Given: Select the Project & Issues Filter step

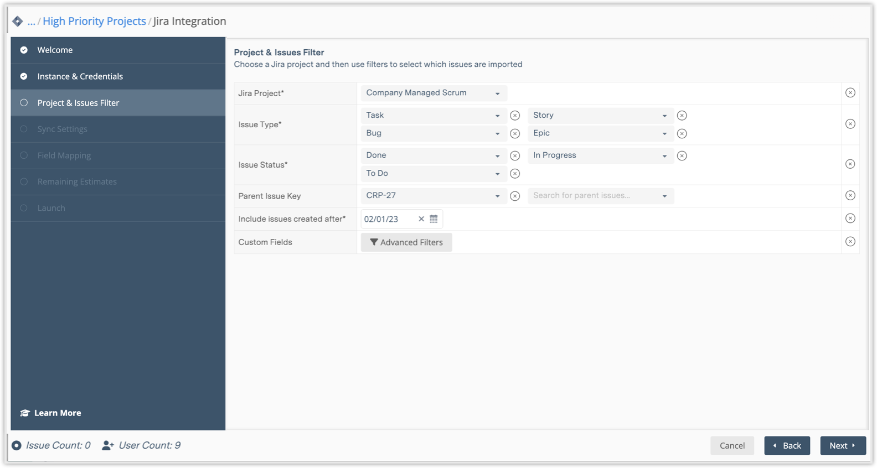Looking at the screenshot, I should coord(78,103).
